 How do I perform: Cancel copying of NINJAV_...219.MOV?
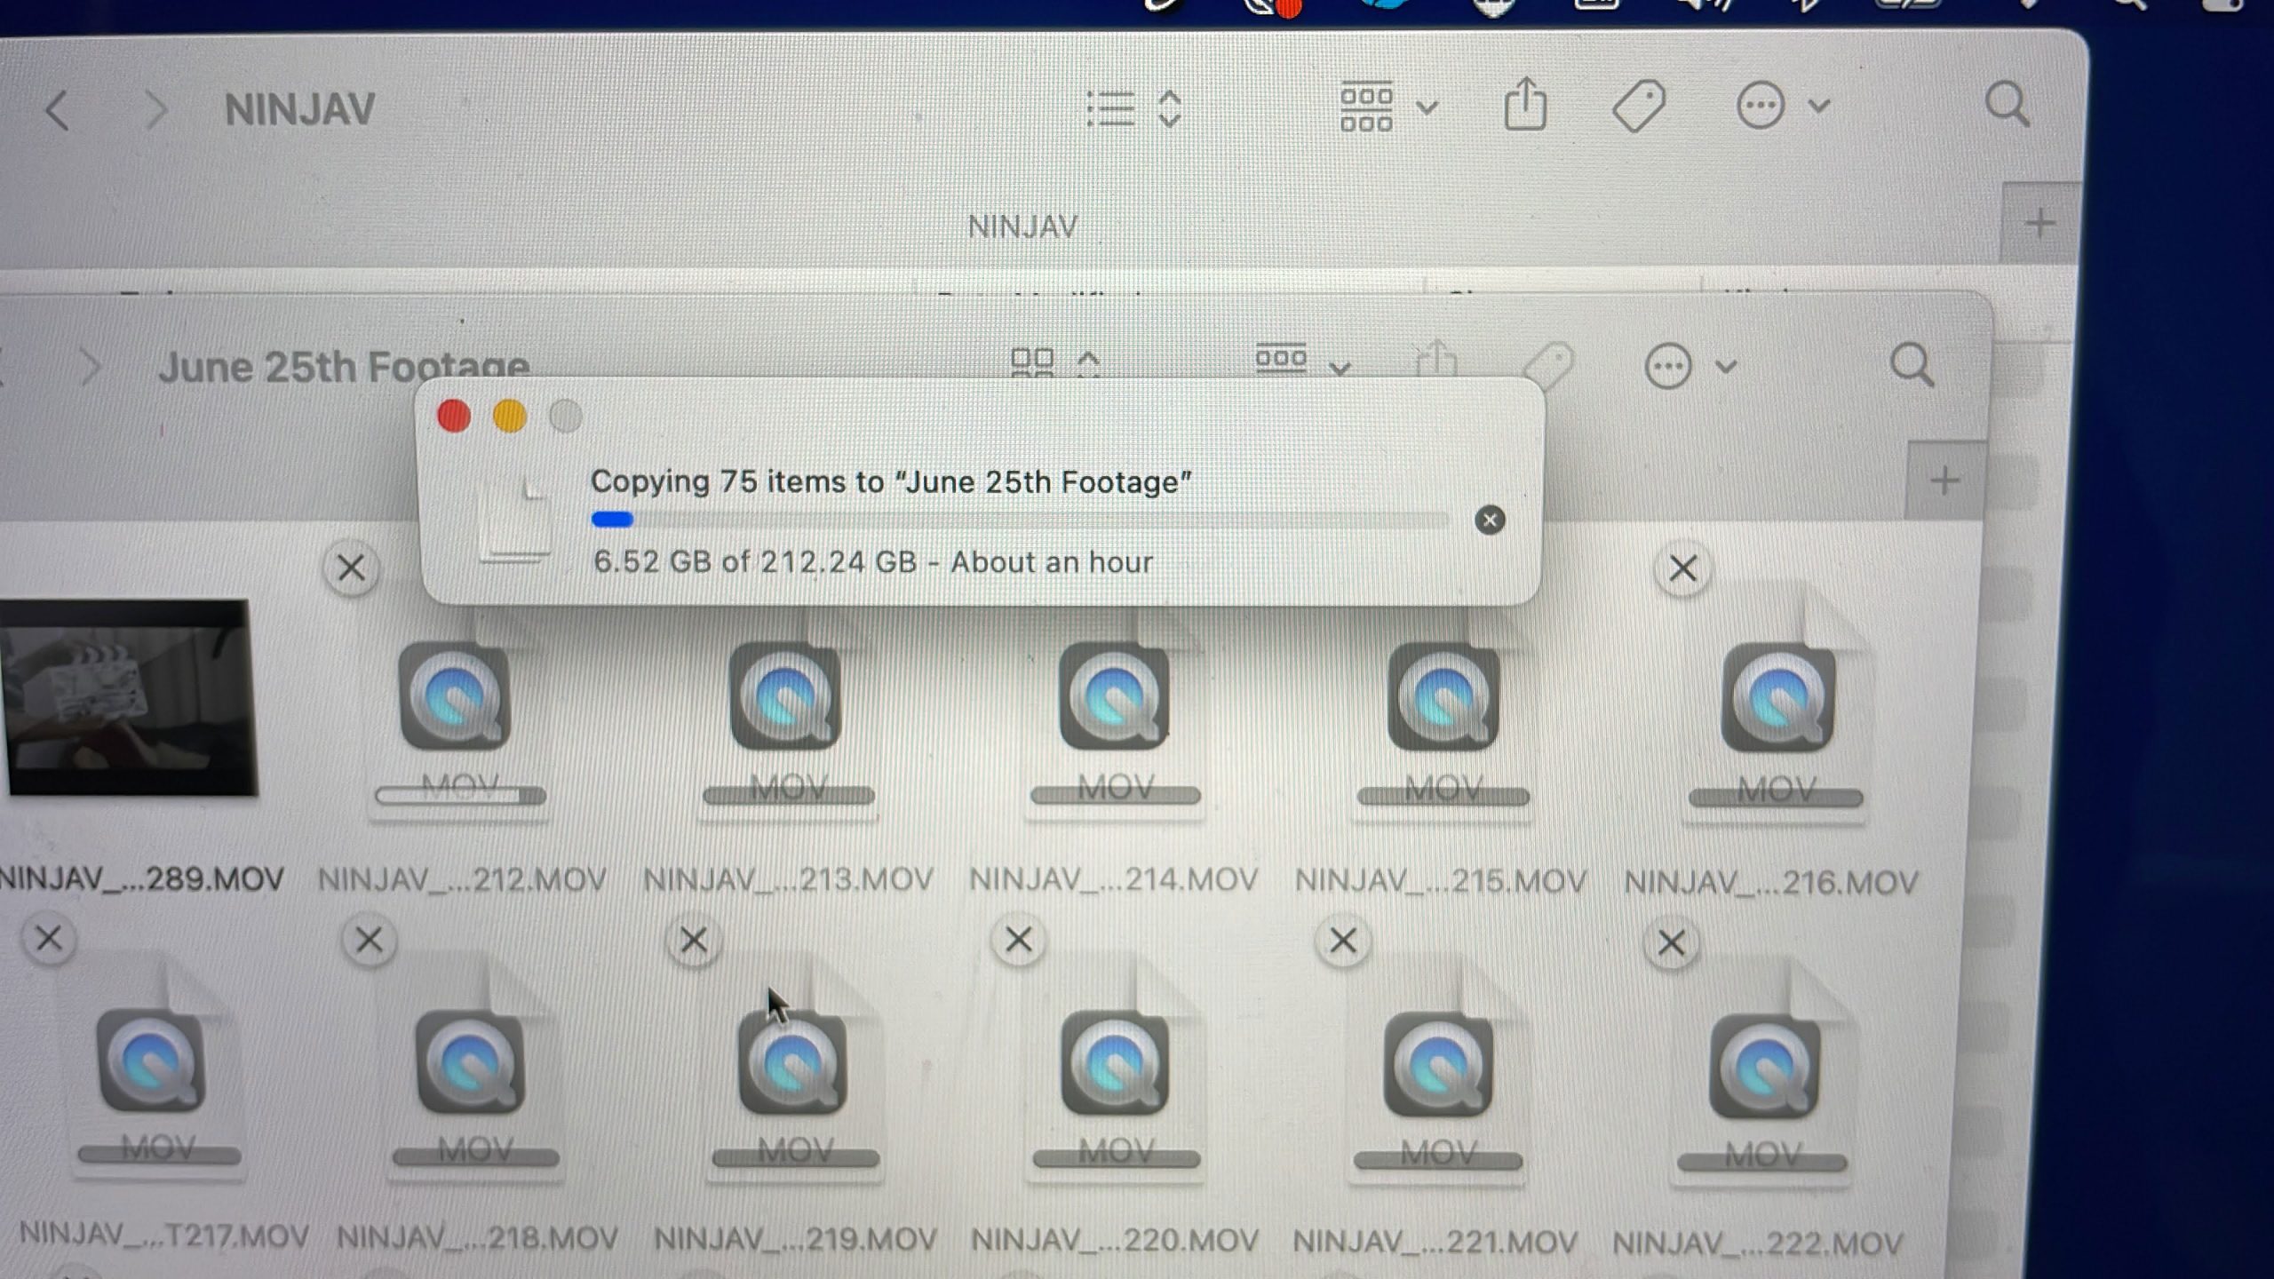pos(693,940)
